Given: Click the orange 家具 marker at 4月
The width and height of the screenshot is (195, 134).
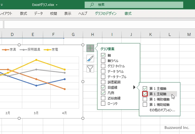Looking at the screenshot, I should [x=65, y=89].
